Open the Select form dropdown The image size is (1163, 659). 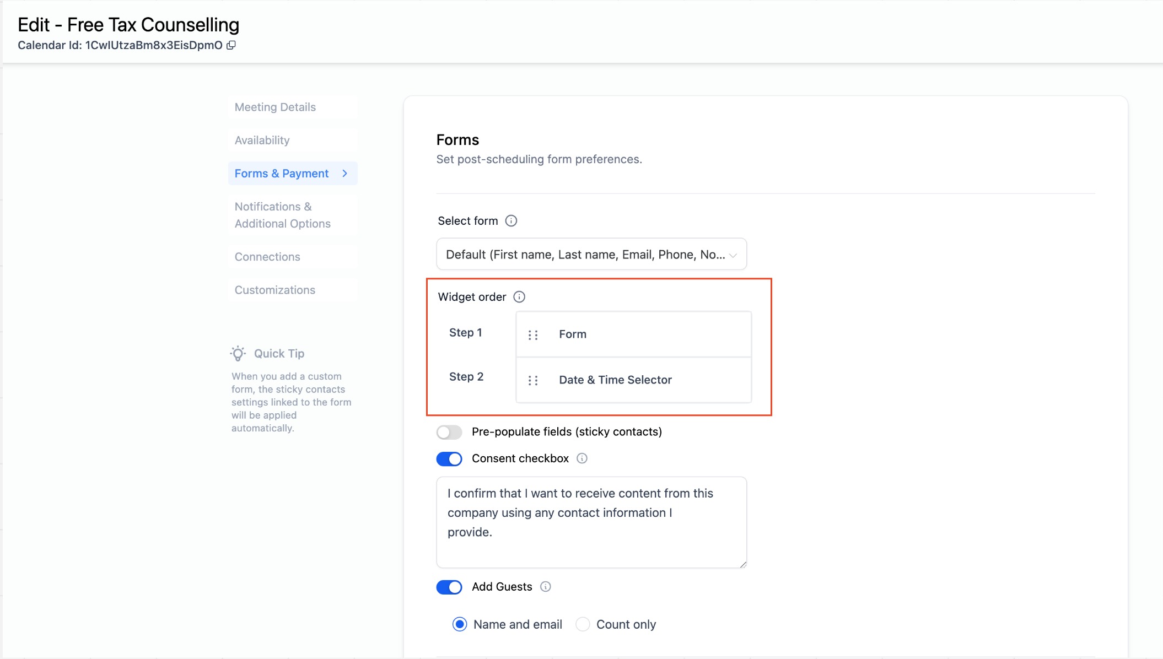click(x=591, y=255)
